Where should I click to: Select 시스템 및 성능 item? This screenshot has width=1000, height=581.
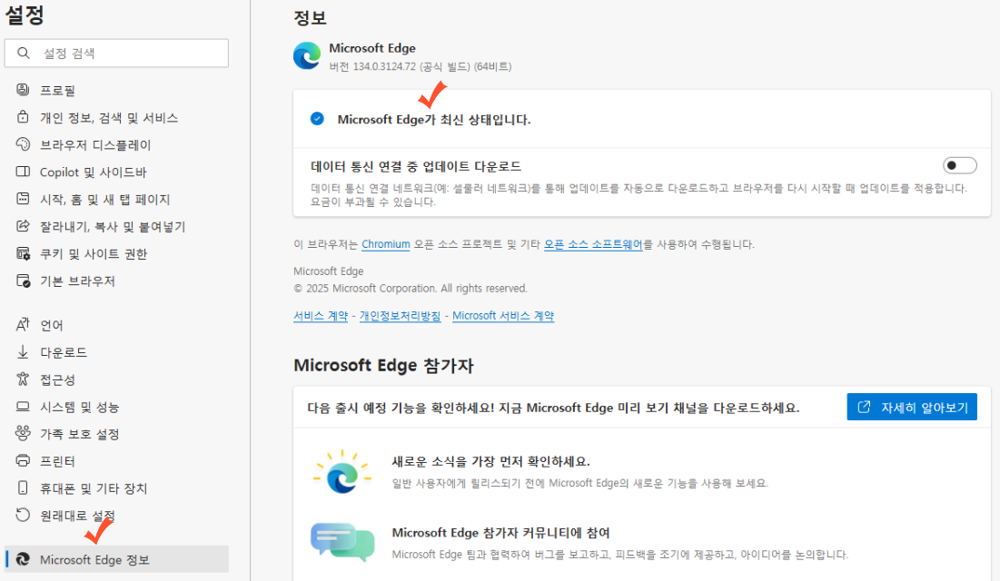(80, 407)
